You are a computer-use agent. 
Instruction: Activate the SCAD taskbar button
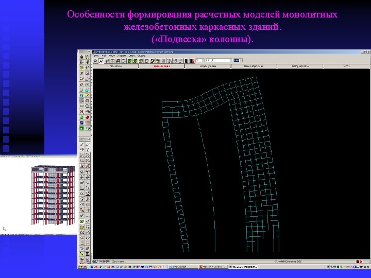pyautogui.click(x=243, y=267)
